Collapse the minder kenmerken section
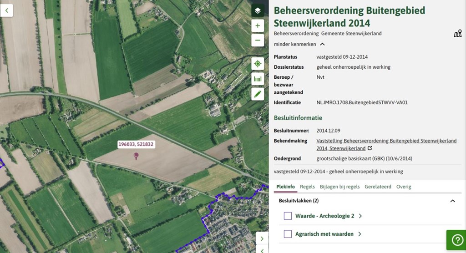The height and width of the screenshot is (253, 466). [x=299, y=44]
